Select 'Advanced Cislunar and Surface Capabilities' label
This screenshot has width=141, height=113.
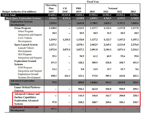[x=27, y=96]
